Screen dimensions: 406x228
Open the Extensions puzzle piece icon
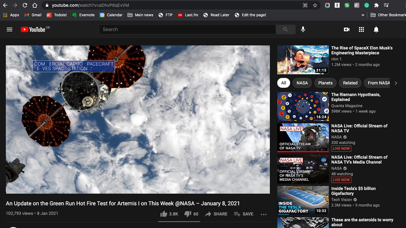point(376,5)
